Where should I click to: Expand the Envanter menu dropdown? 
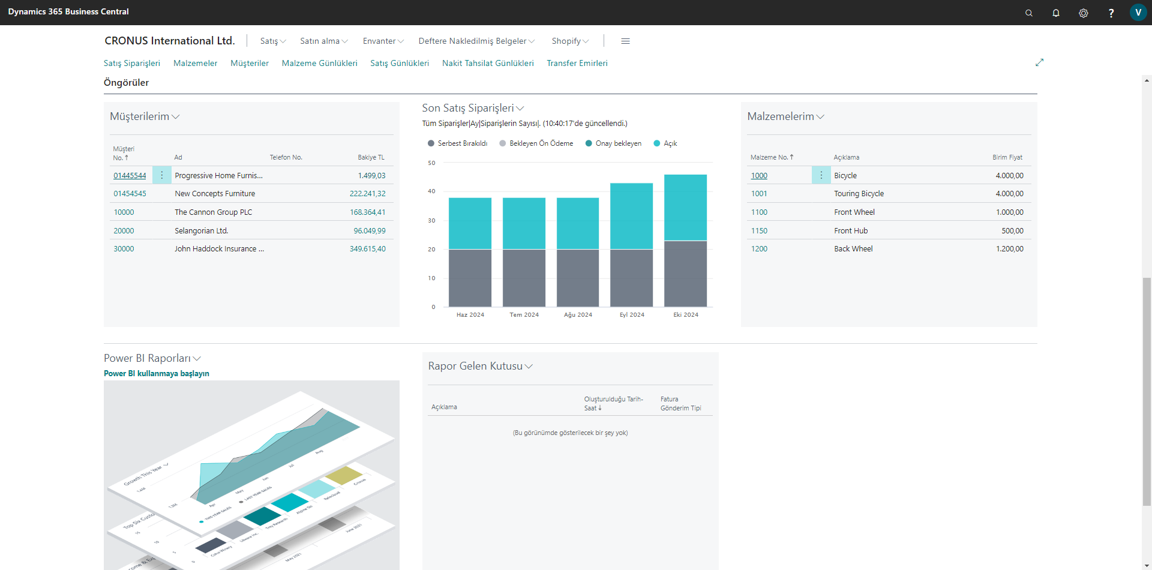coord(383,41)
